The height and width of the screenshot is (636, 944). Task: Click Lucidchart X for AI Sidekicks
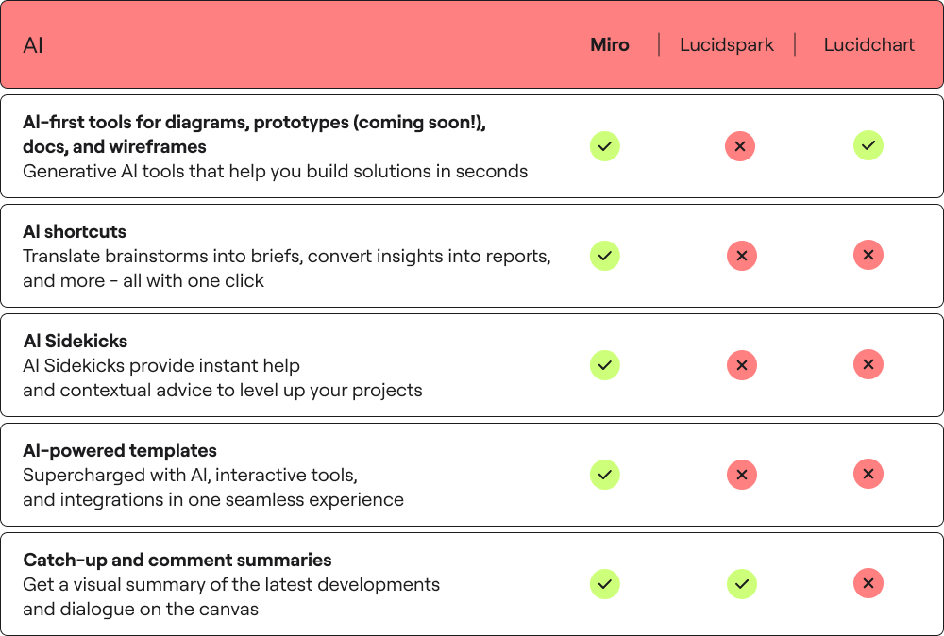pos(868,364)
